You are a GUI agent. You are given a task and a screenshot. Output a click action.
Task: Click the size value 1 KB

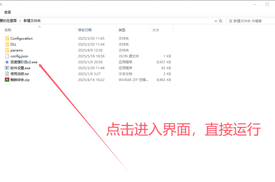167,56
